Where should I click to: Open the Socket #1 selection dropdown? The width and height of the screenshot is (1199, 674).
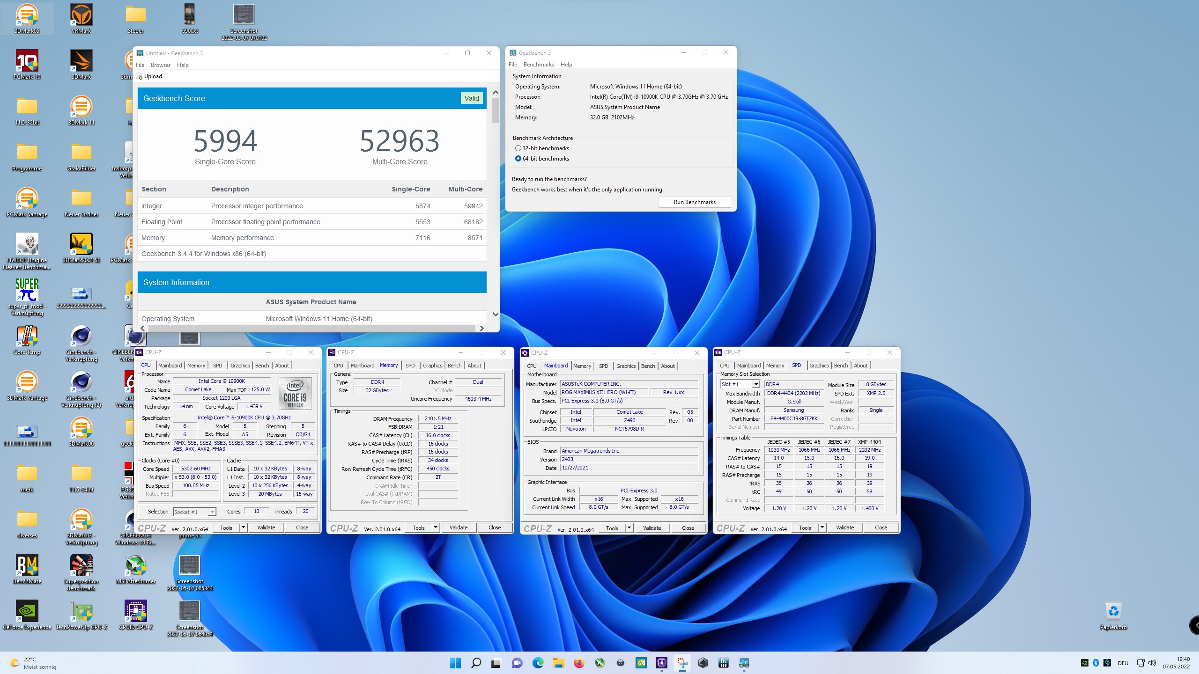pos(194,512)
